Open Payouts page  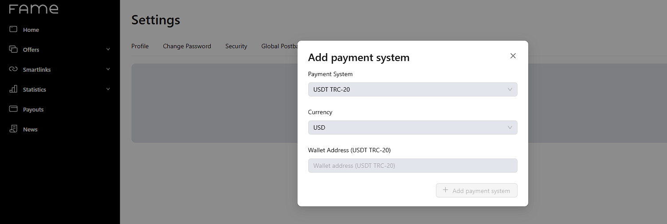[x=33, y=109]
